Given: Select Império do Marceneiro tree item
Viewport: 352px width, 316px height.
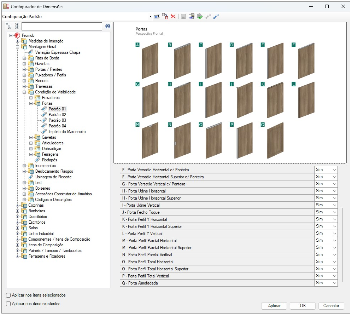Looking at the screenshot, I should coord(67,132).
